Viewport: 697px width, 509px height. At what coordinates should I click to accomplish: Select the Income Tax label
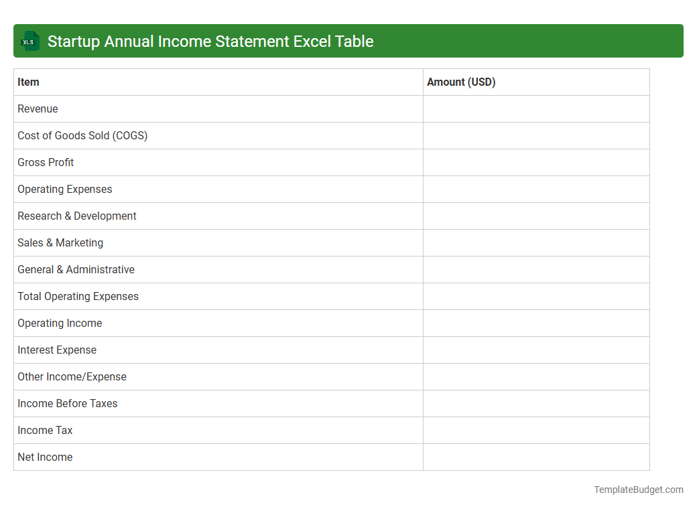[45, 430]
